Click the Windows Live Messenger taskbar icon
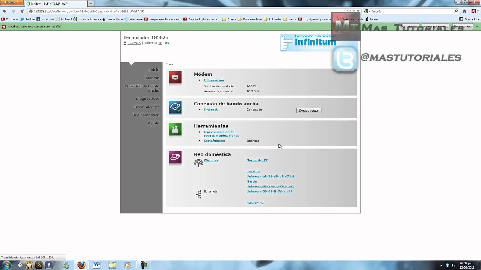Viewport: 481px width, 270px height. click(x=66, y=265)
